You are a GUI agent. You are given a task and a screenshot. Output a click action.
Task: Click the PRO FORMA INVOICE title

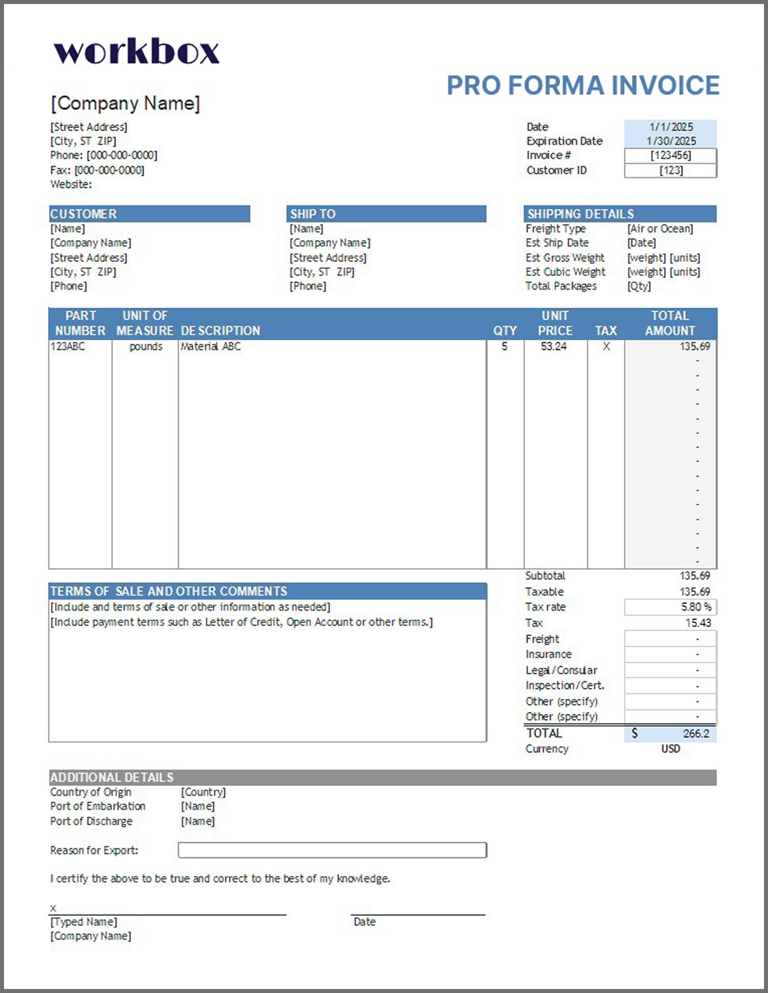pyautogui.click(x=583, y=86)
